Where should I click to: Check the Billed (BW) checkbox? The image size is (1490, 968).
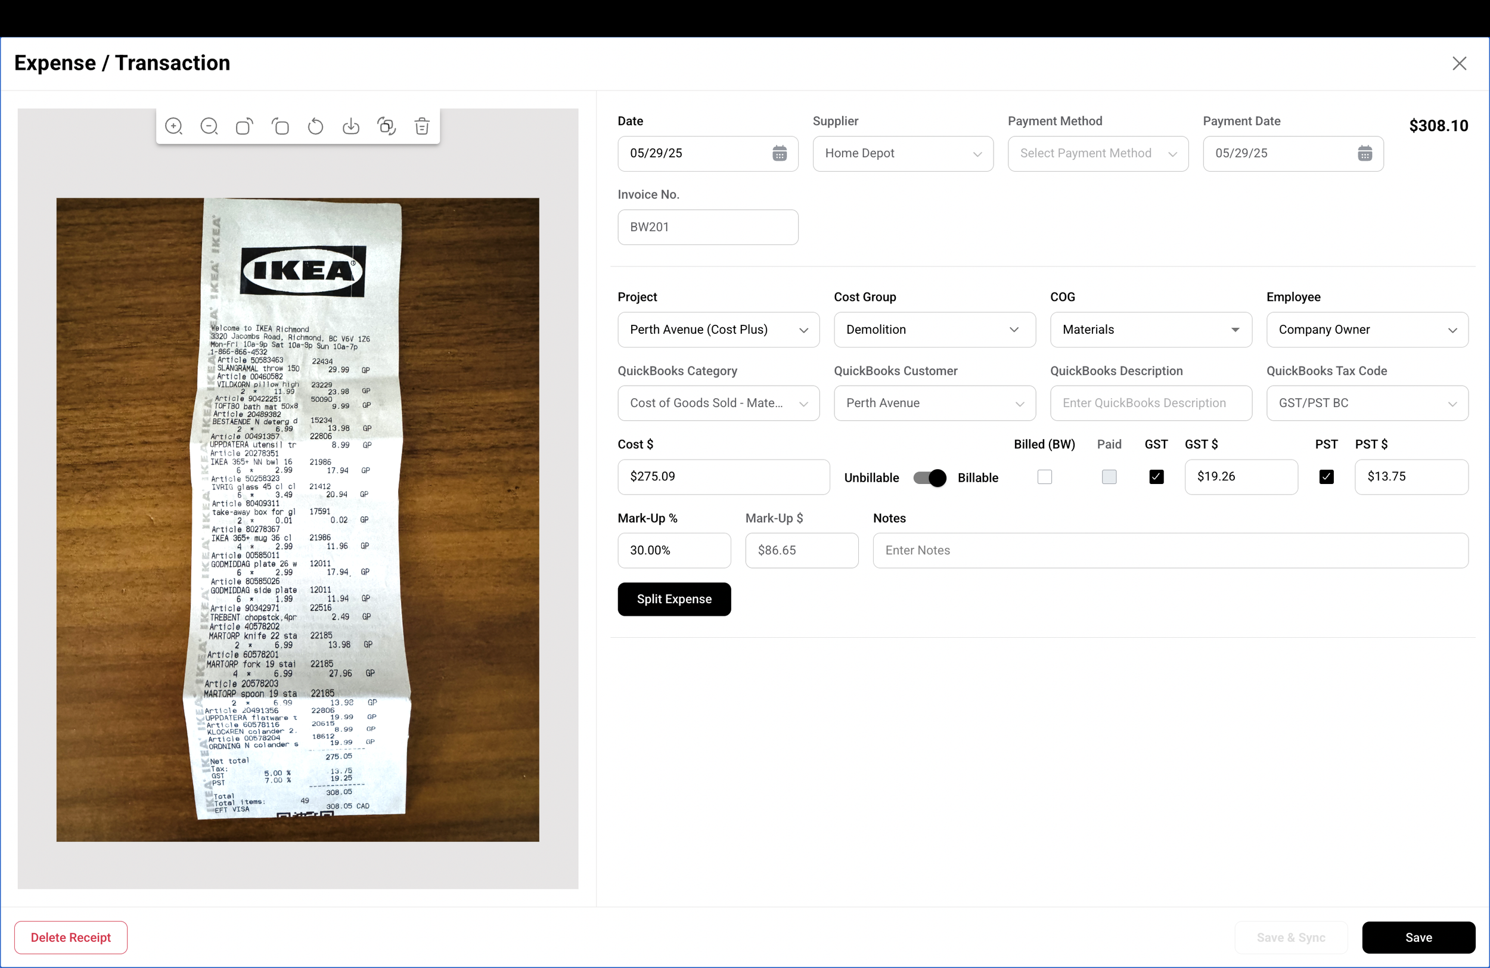pyautogui.click(x=1044, y=476)
